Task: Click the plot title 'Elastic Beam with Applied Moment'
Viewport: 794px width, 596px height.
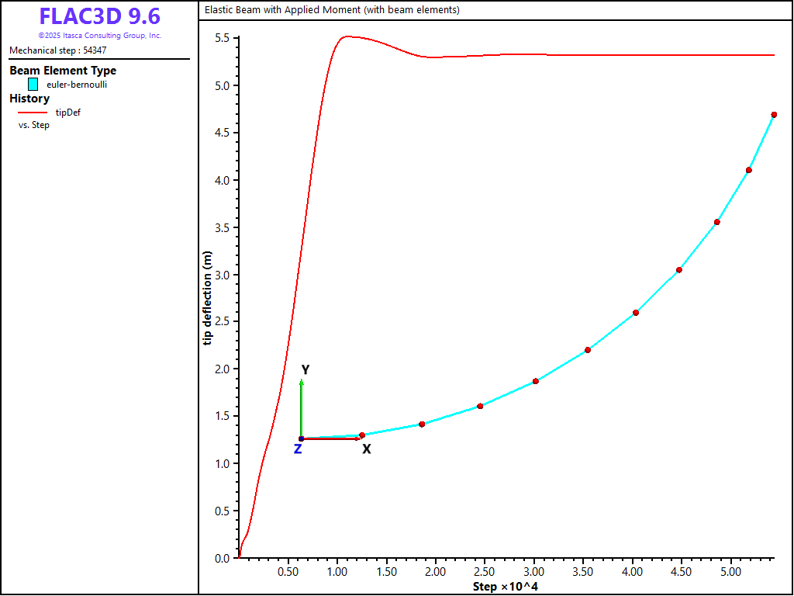Action: pyautogui.click(x=332, y=10)
